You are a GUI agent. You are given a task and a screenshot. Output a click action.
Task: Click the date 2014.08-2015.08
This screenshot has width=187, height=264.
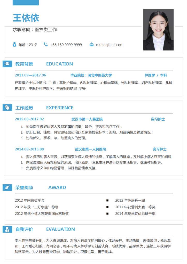[29, 149]
